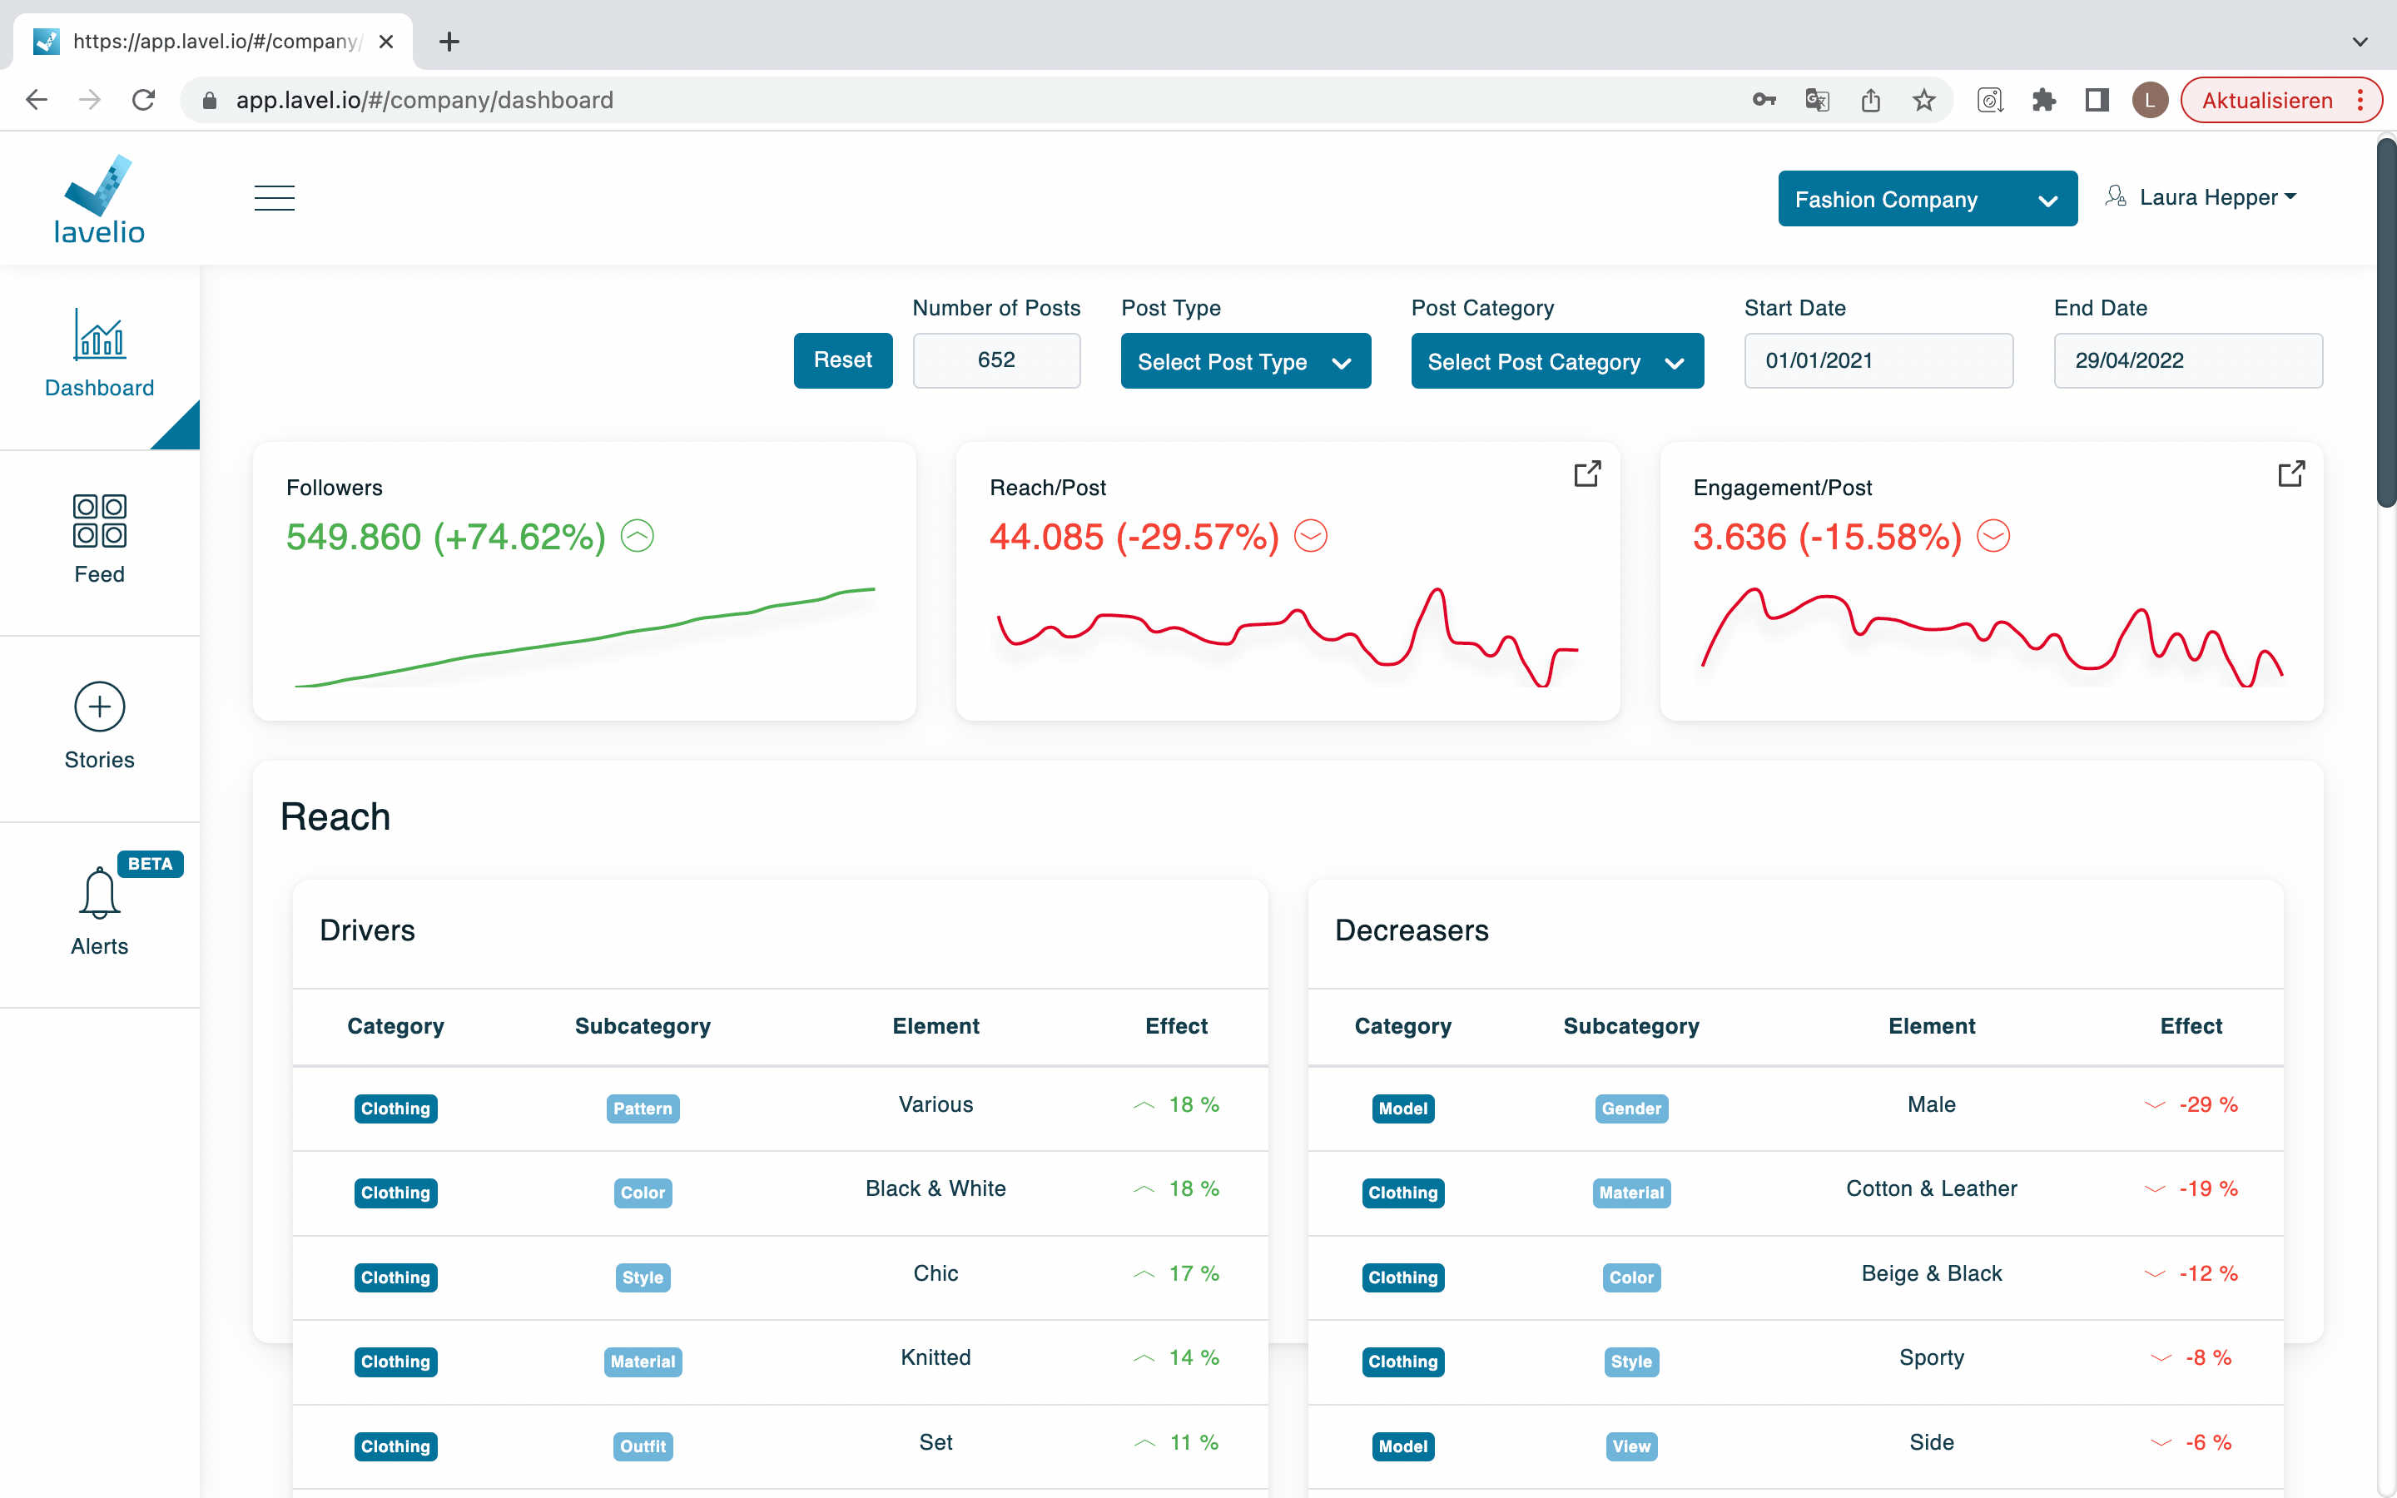Bookmark page with star icon

point(1923,100)
